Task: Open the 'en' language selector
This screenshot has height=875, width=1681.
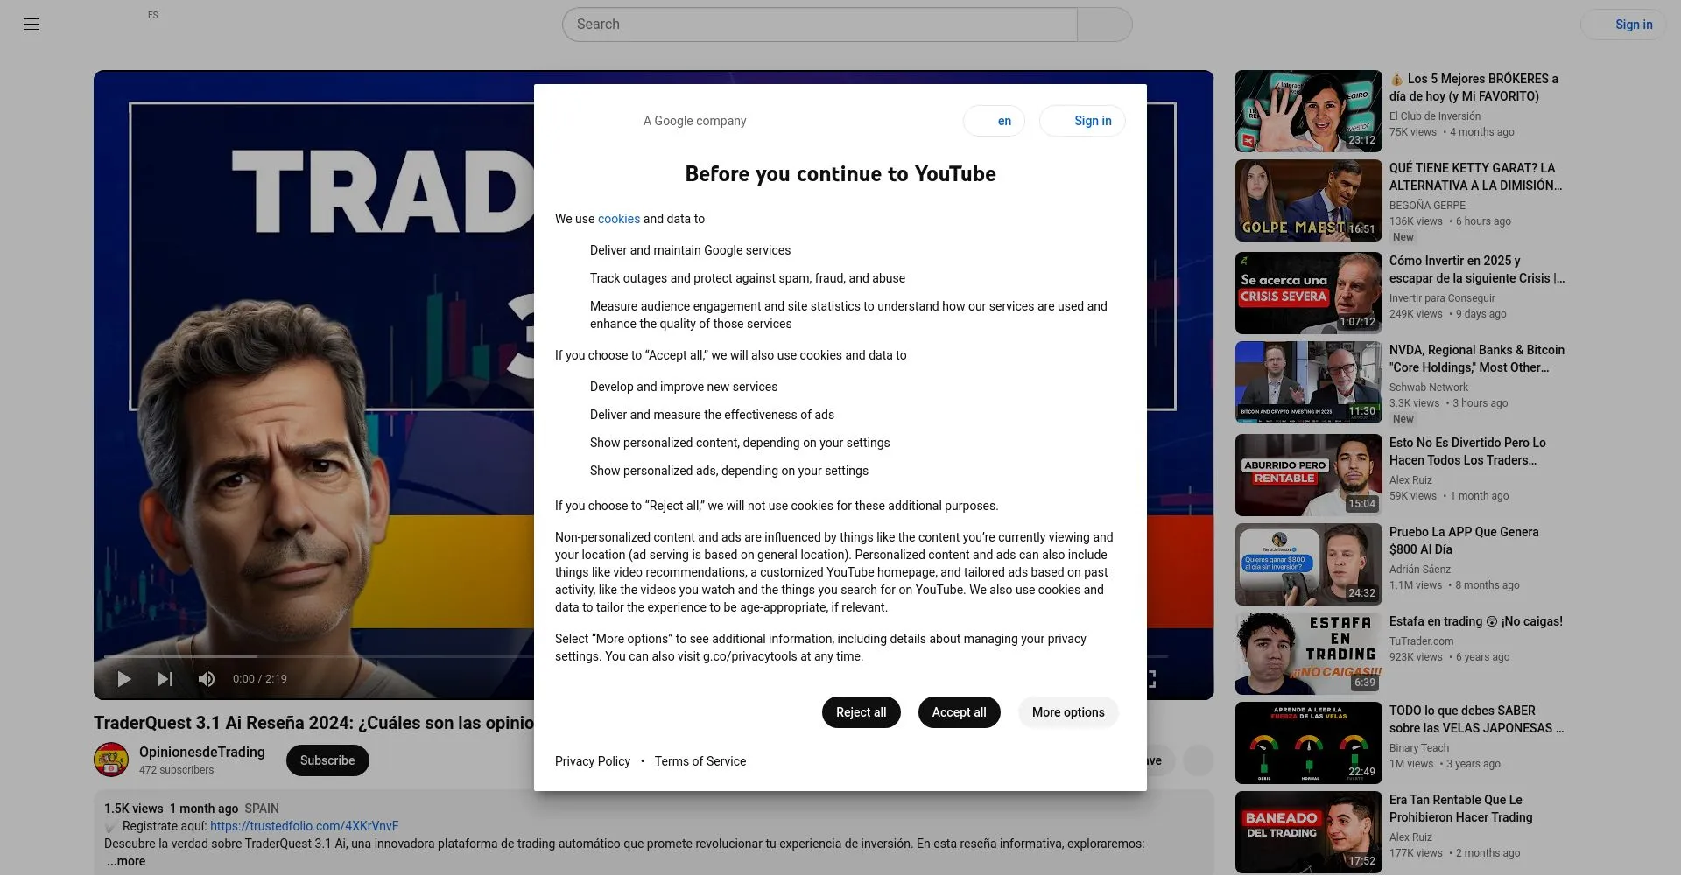Action: pos(994,121)
